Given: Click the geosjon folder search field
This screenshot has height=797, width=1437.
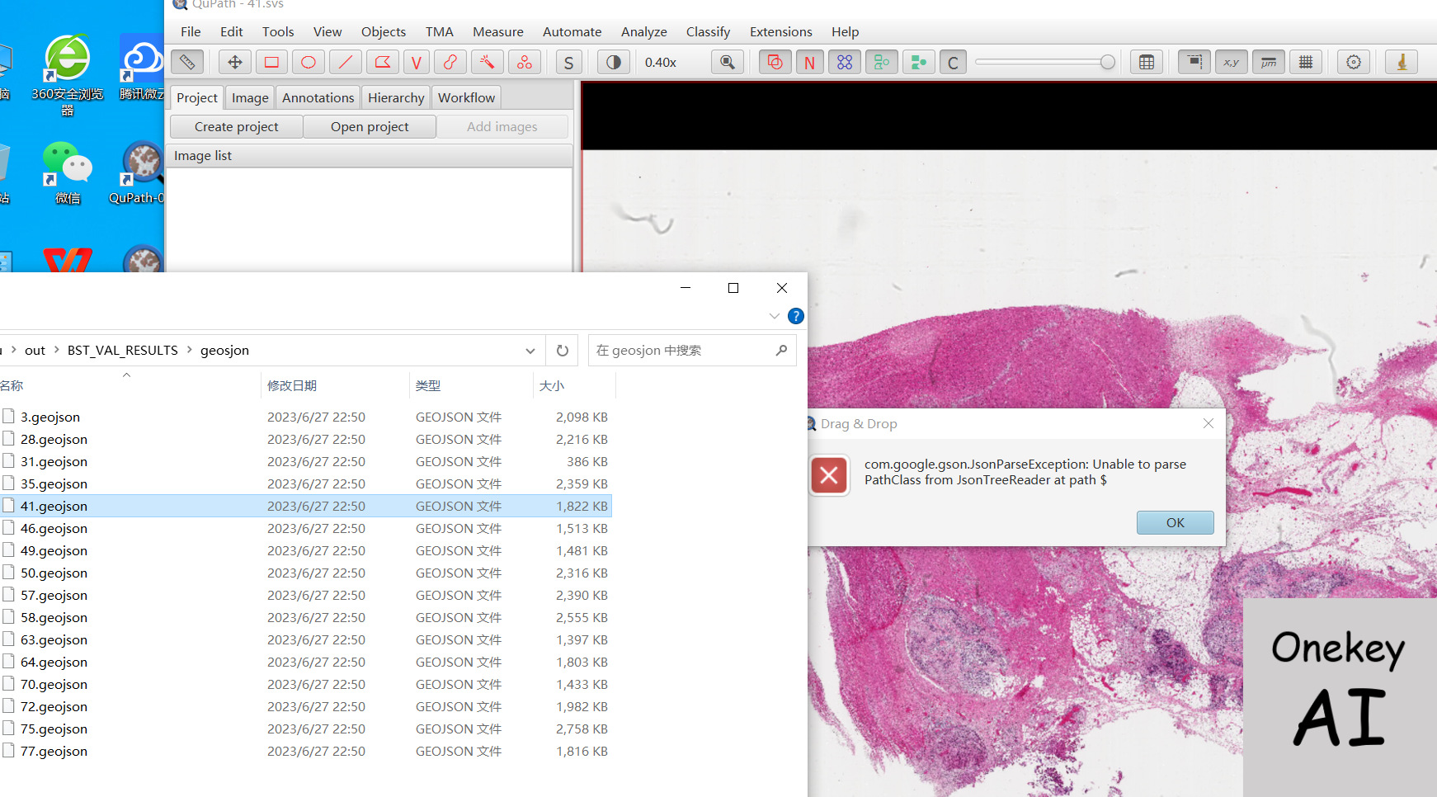Looking at the screenshot, I should tap(682, 351).
